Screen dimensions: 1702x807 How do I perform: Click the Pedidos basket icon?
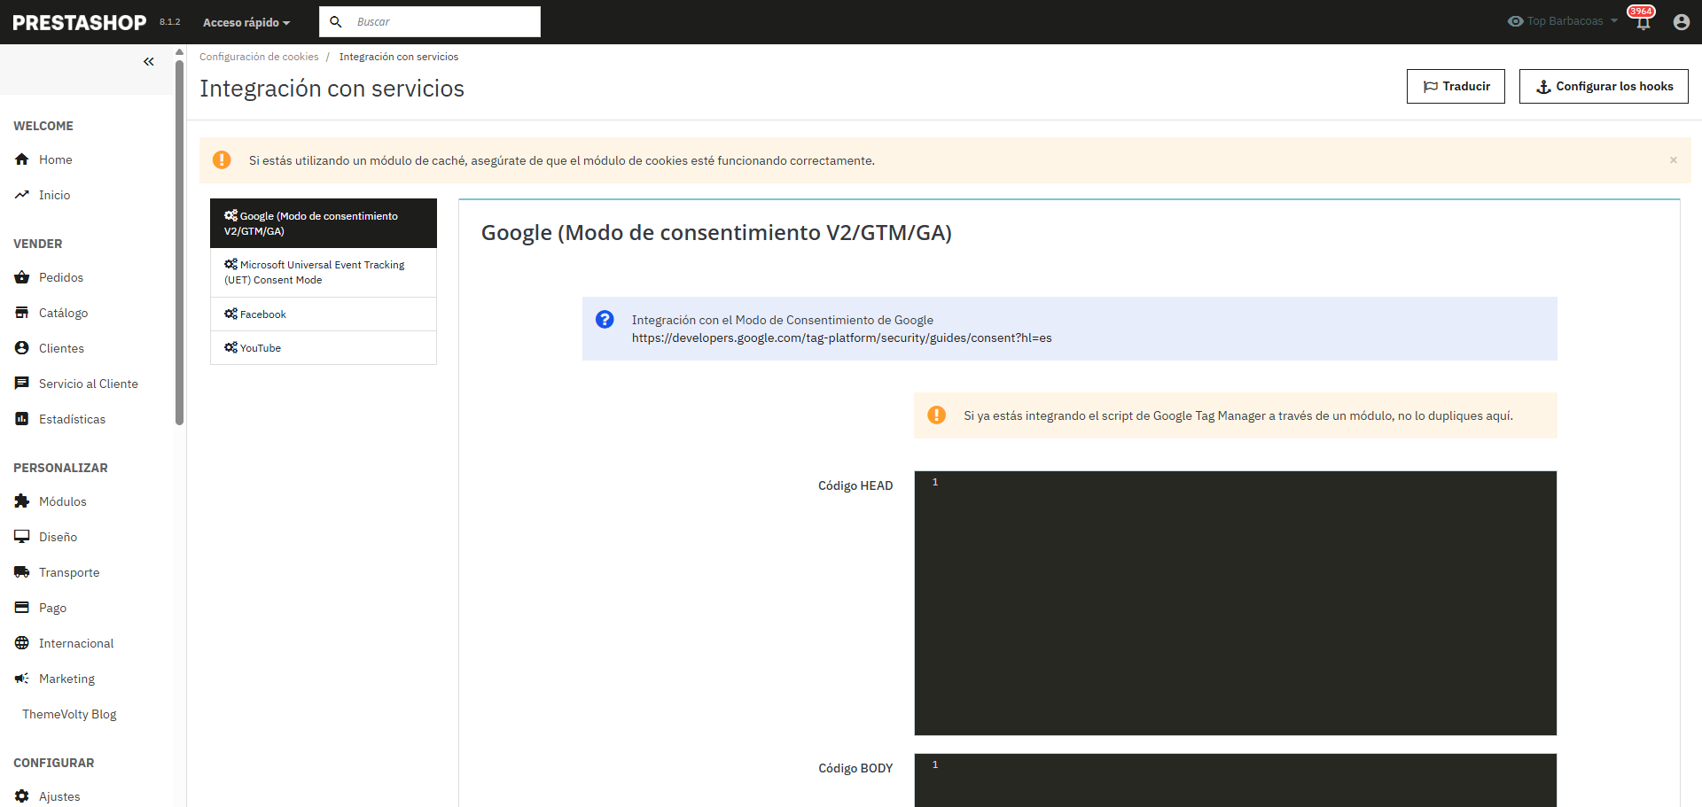coord(22,277)
